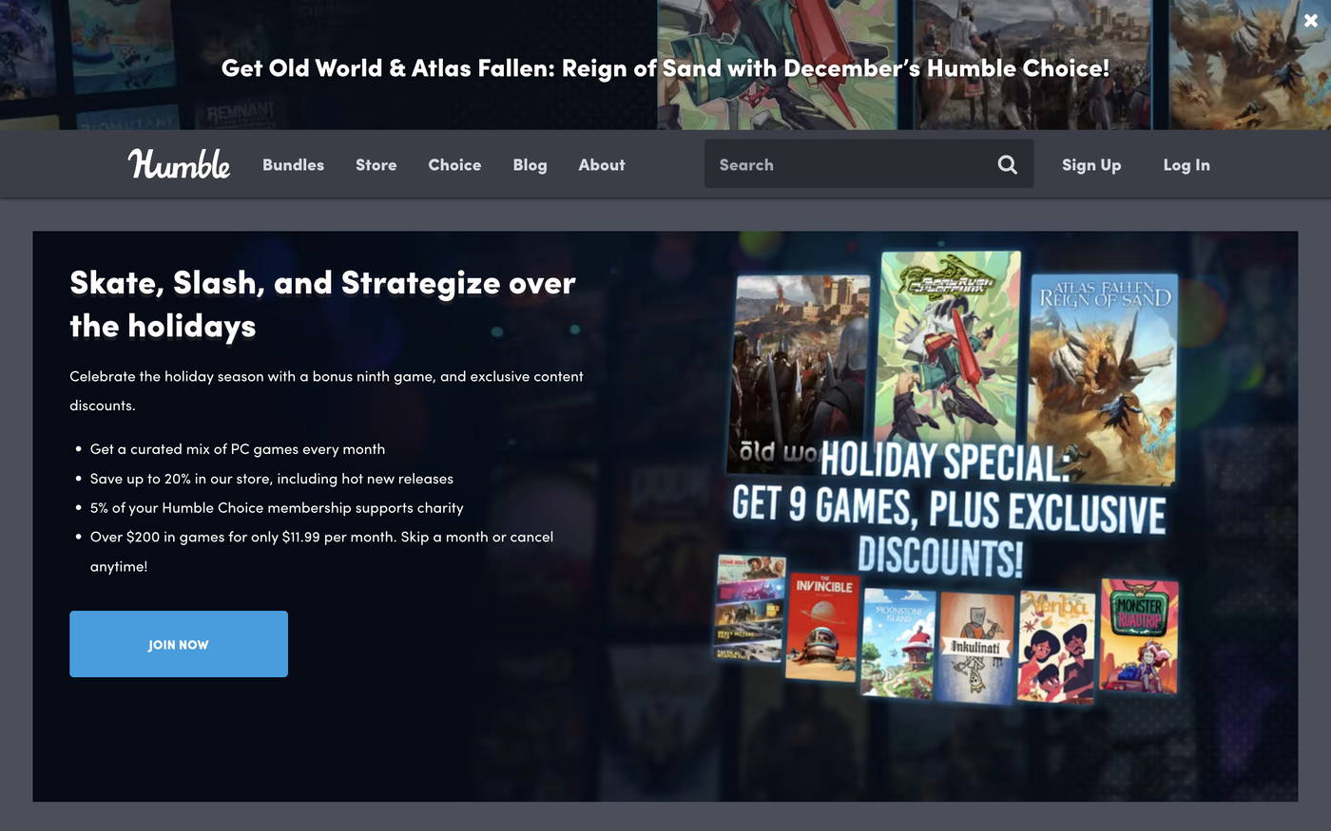Click JOIN NOW to start membership
The width and height of the screenshot is (1331, 831).
point(178,643)
